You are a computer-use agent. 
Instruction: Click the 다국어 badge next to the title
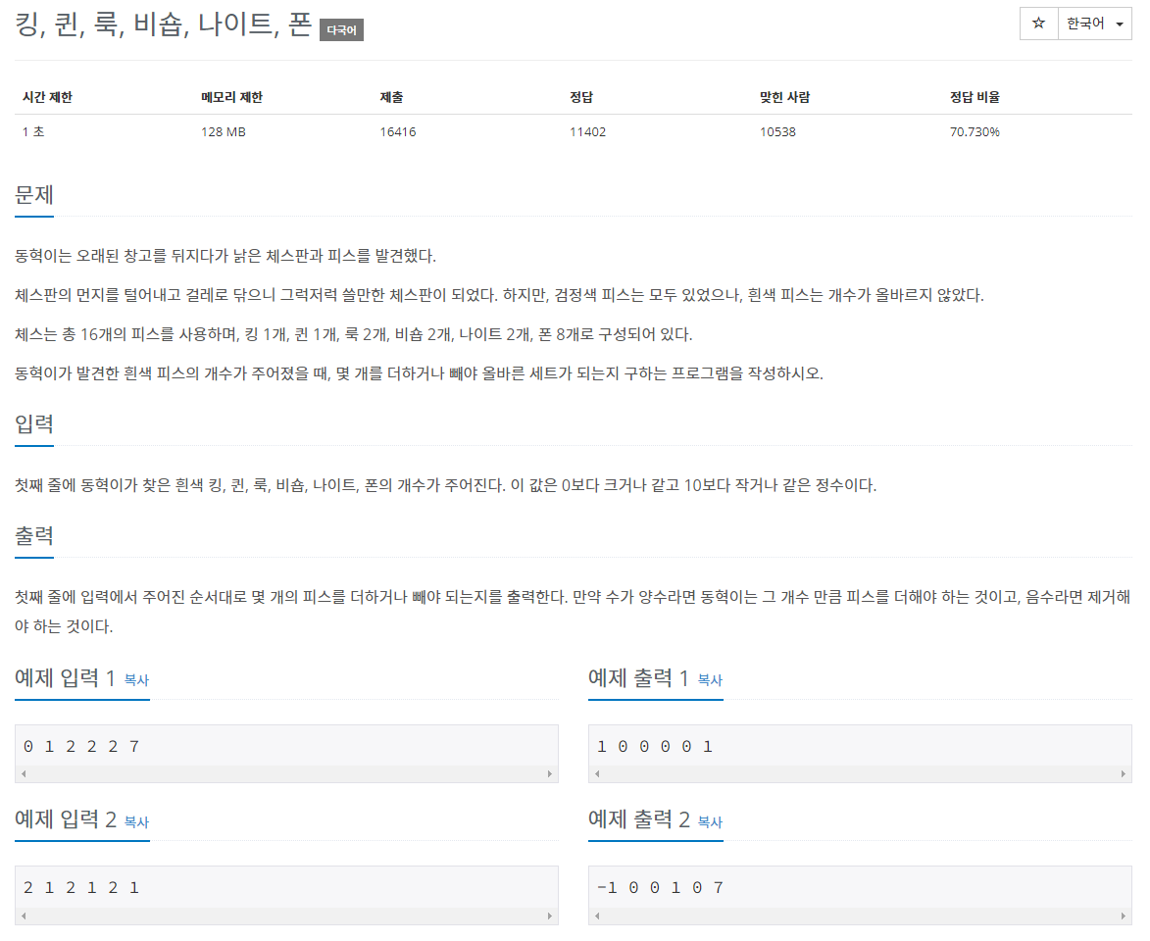[x=340, y=29]
